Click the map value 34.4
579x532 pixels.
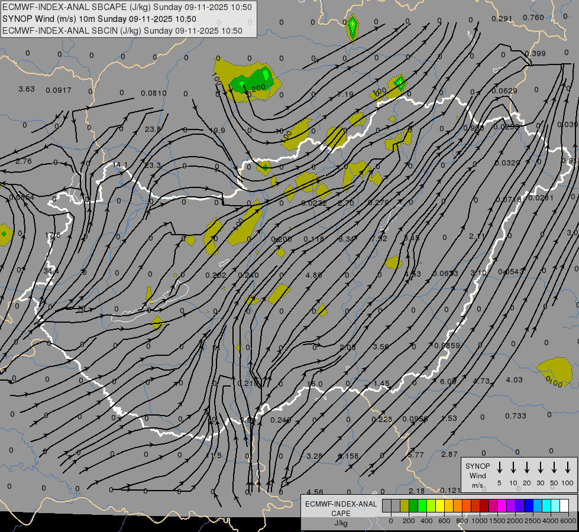(x=51, y=271)
